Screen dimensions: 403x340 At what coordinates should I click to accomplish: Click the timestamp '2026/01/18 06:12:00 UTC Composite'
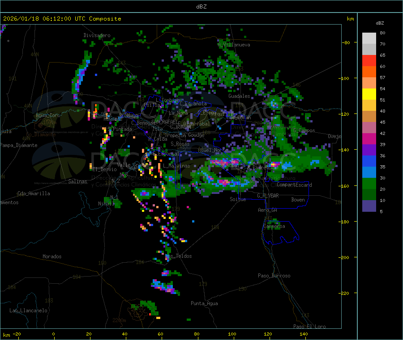(x=62, y=19)
